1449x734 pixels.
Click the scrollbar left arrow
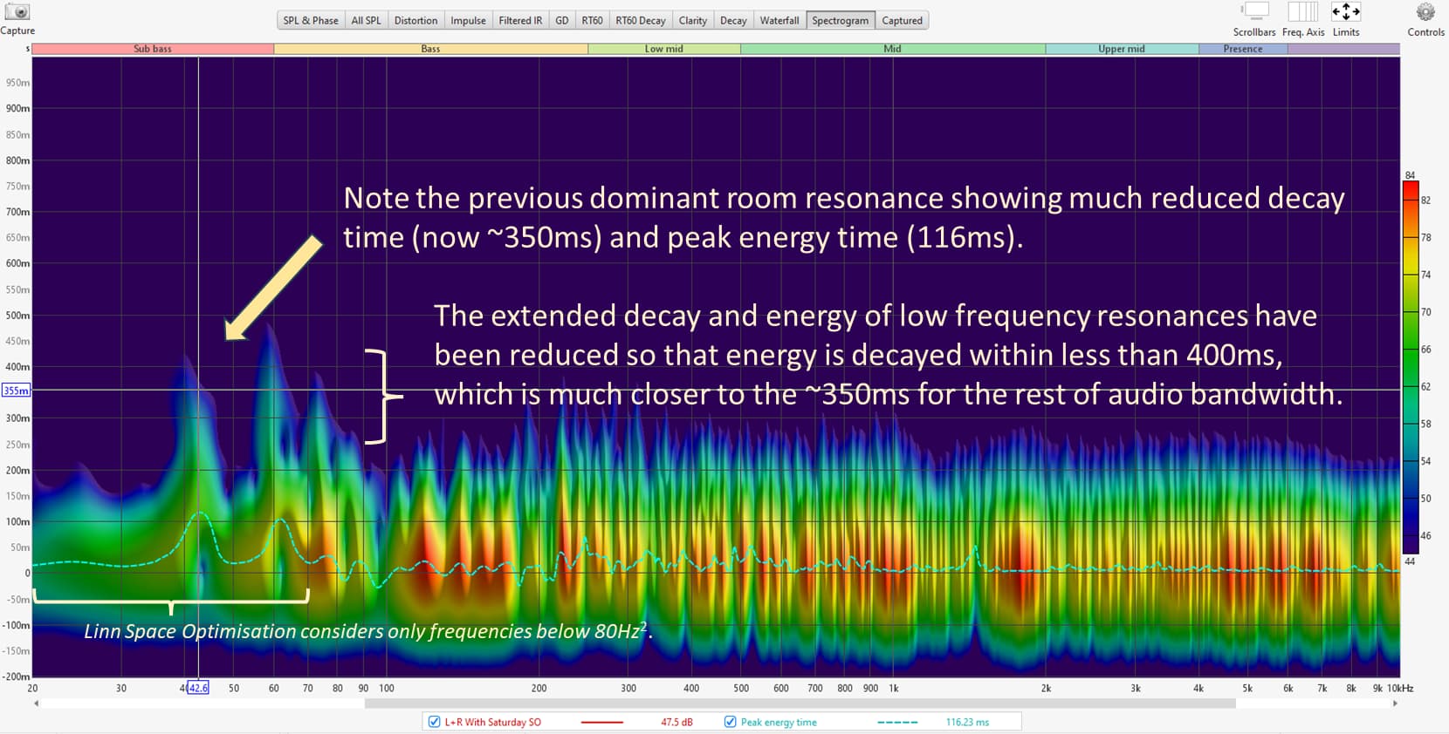pos(36,703)
